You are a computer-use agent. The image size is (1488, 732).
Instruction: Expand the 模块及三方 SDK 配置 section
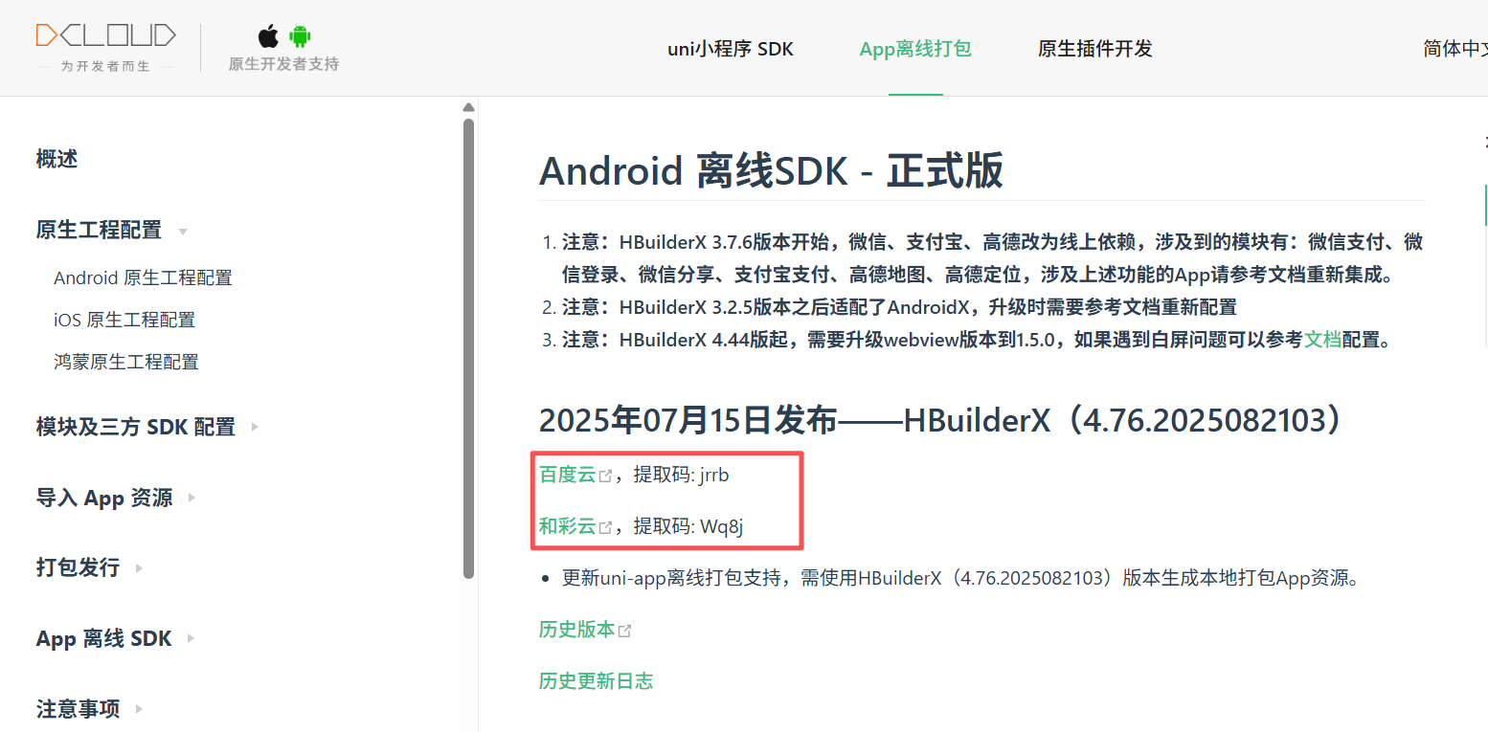click(254, 427)
